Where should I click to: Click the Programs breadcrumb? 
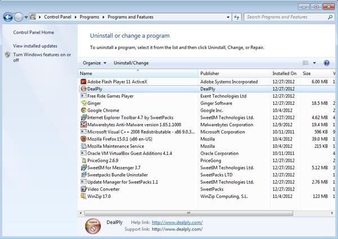[x=90, y=17]
